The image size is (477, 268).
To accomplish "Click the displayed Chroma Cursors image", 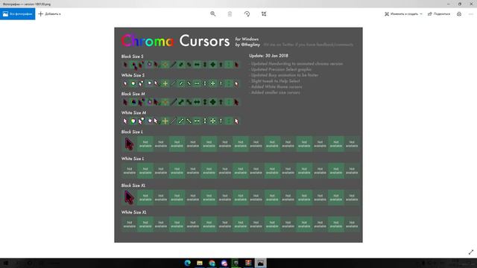I will pyautogui.click(x=238, y=135).
